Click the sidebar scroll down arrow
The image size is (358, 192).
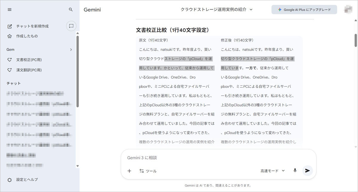[x=78, y=166]
